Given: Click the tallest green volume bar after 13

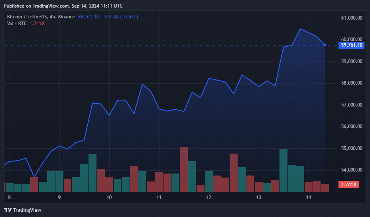Looking at the screenshot, I should [x=283, y=170].
